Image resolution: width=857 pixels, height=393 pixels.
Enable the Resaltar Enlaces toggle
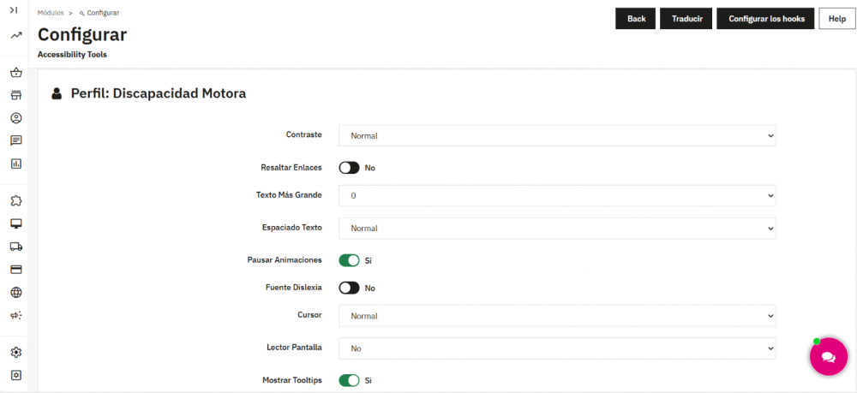click(350, 168)
